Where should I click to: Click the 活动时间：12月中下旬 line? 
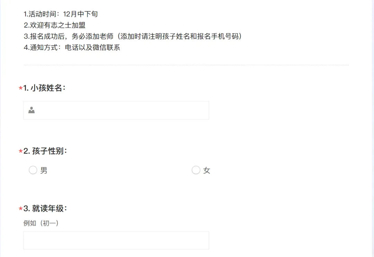61,14
